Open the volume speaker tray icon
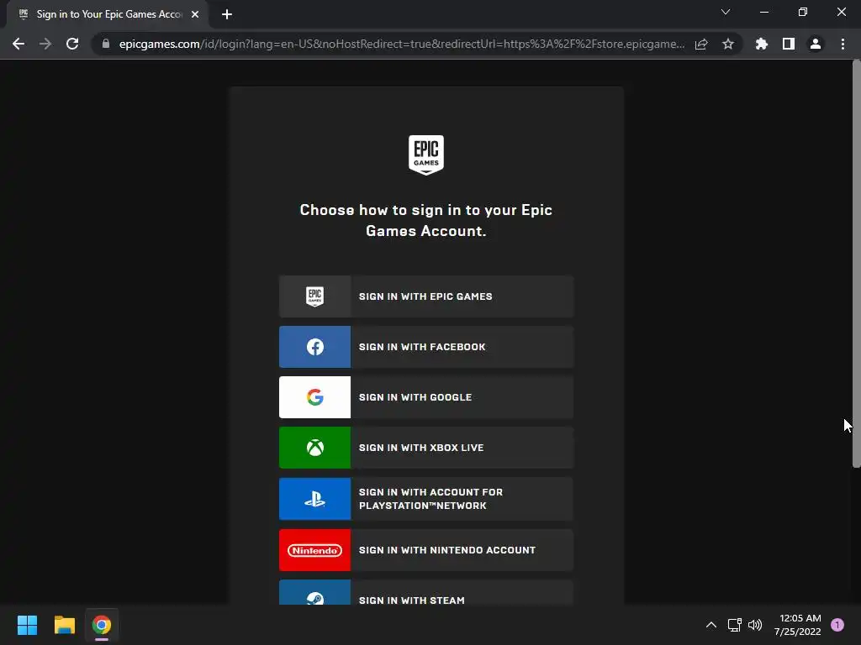The image size is (861, 645). pos(755,625)
